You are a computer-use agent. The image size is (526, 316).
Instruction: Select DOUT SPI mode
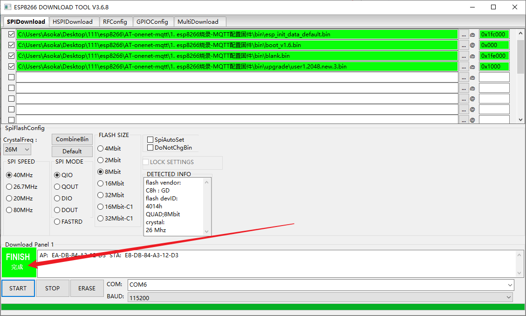click(66, 210)
